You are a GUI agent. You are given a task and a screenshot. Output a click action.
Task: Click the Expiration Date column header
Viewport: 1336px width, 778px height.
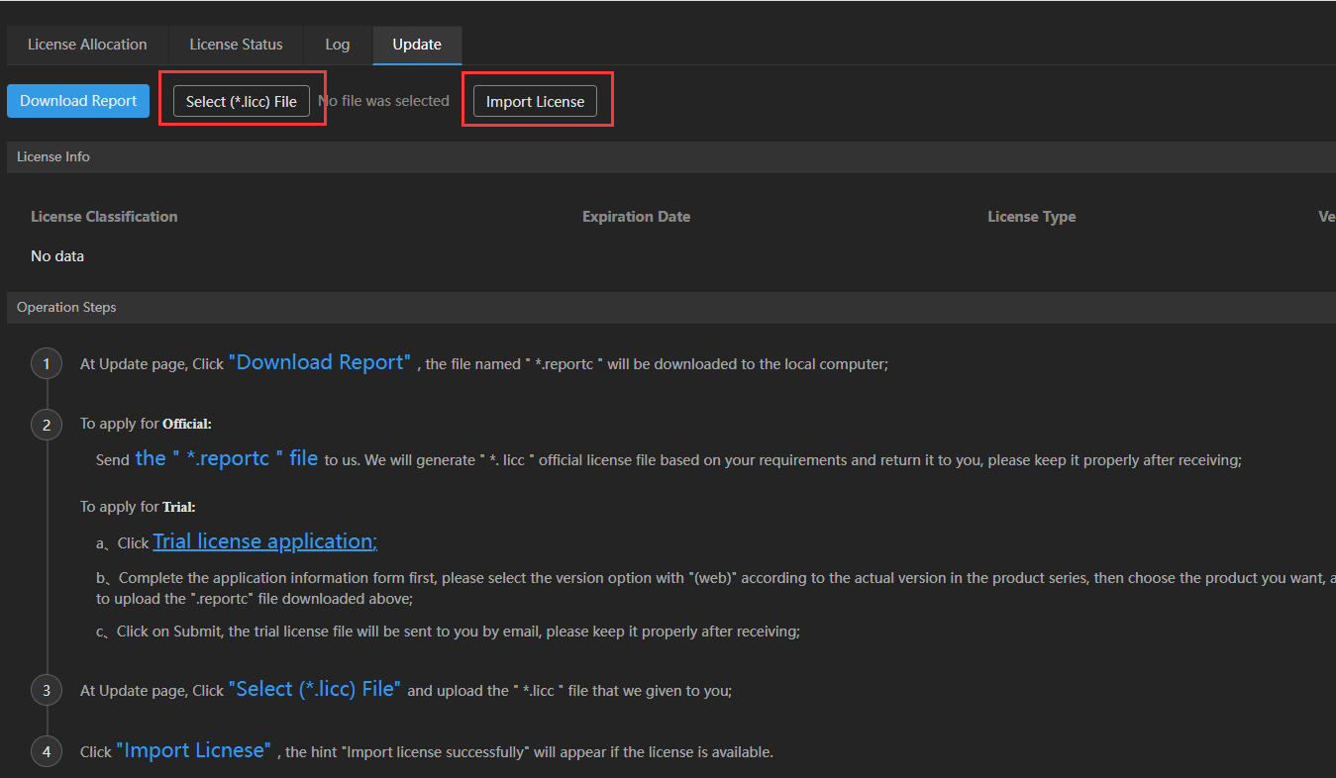pyautogui.click(x=636, y=217)
